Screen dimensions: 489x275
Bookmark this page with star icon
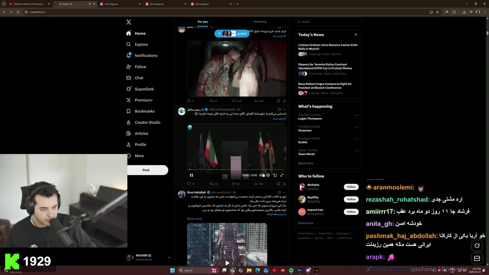437,12
